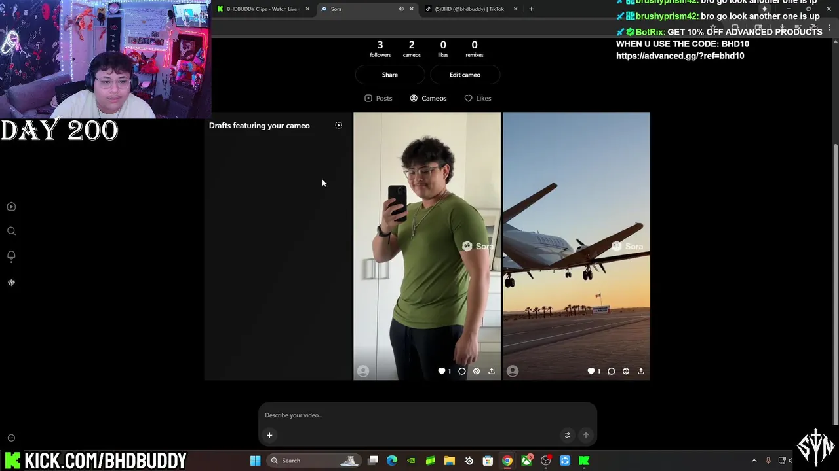Mute the Sora browser tab audio

pos(401,9)
